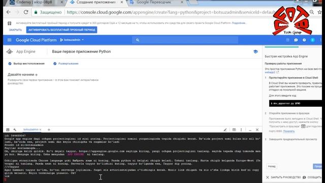Click the browser zoom magnifier icon in address bar
Screen dimensions: 325x183
click(x=311, y=12)
